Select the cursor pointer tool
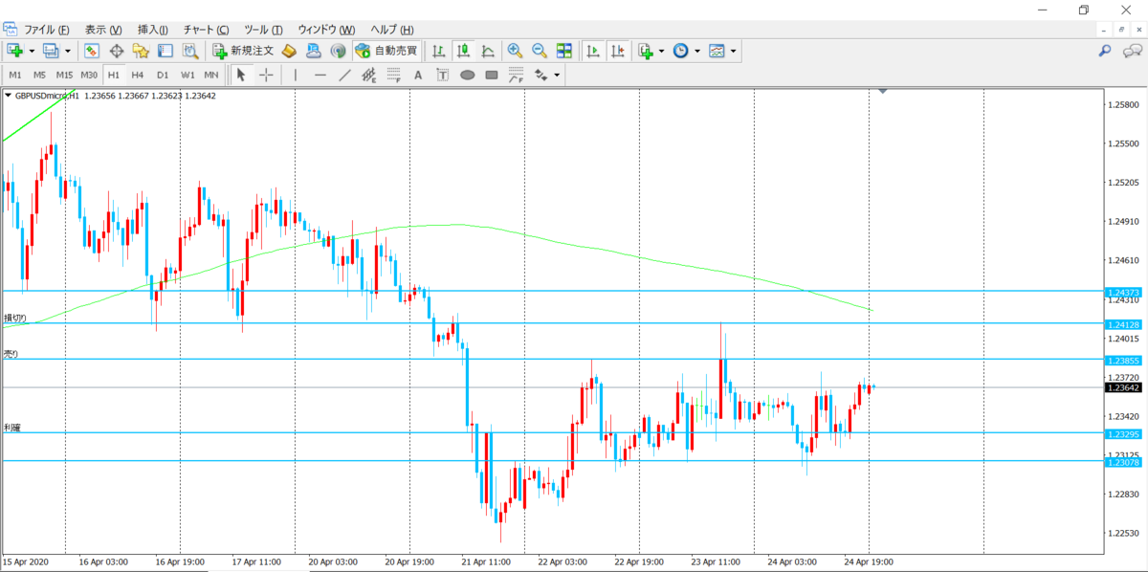The height and width of the screenshot is (572, 1148). (x=241, y=75)
